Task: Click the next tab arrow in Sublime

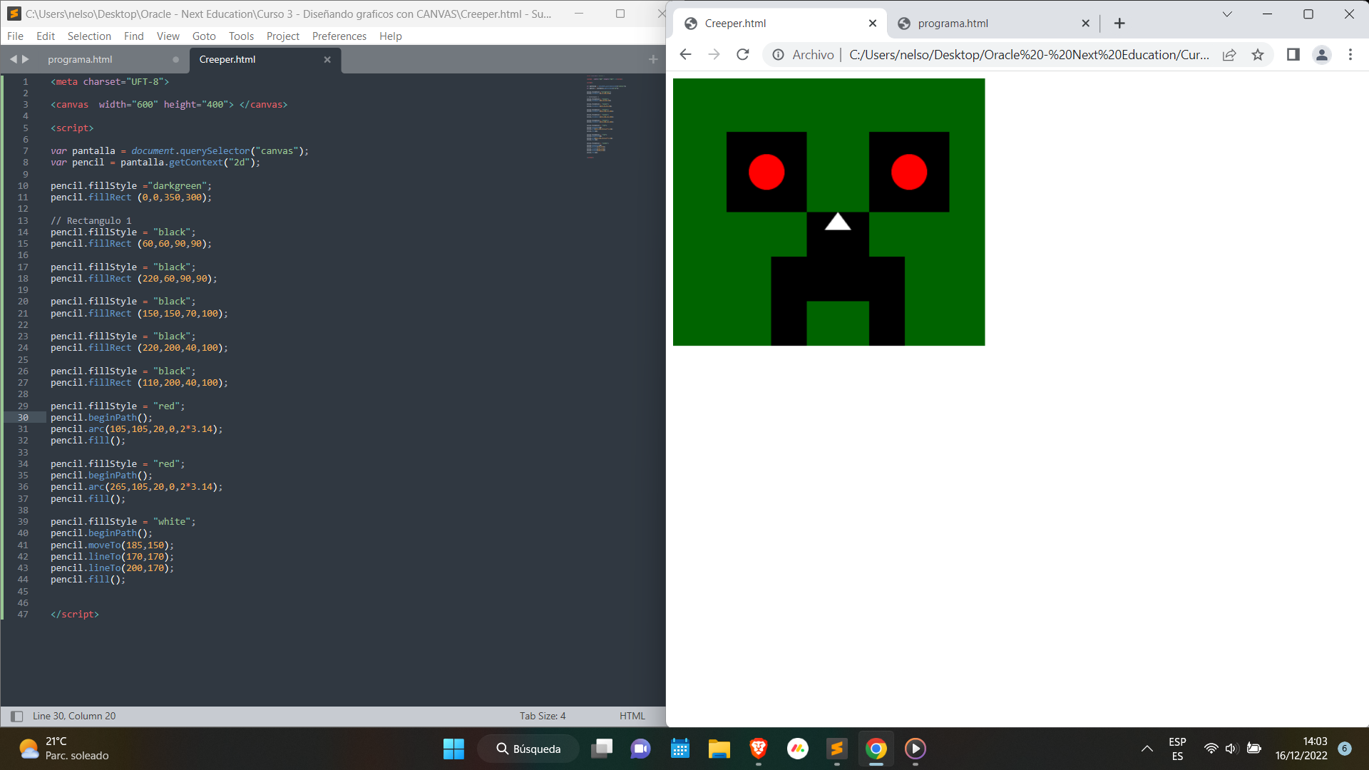Action: click(26, 60)
